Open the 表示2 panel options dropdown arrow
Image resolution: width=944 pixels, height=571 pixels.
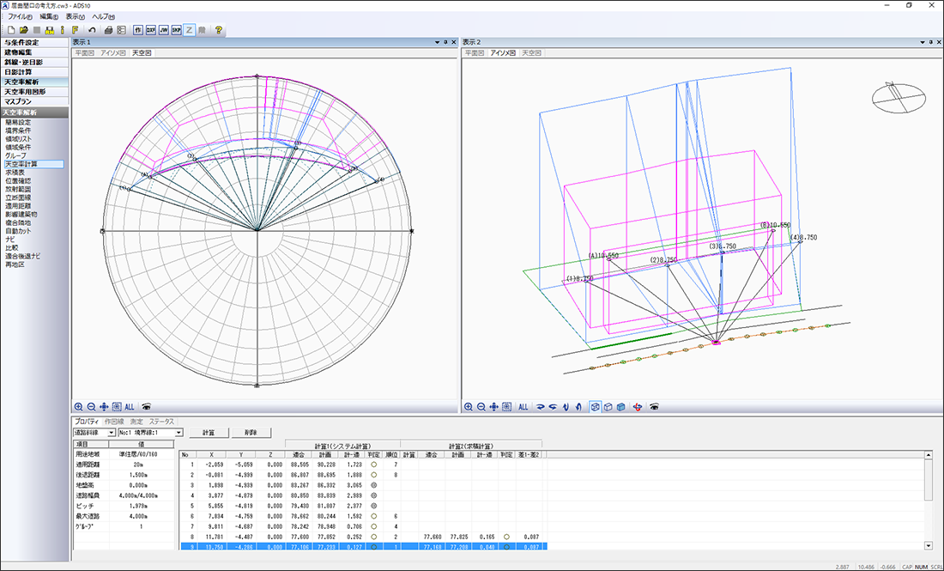coord(923,42)
